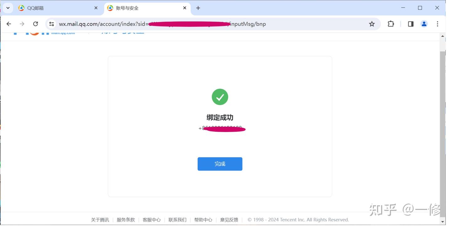Click the 关于腾讯 footer link
Screen dimensions: 452x228
[100, 220]
